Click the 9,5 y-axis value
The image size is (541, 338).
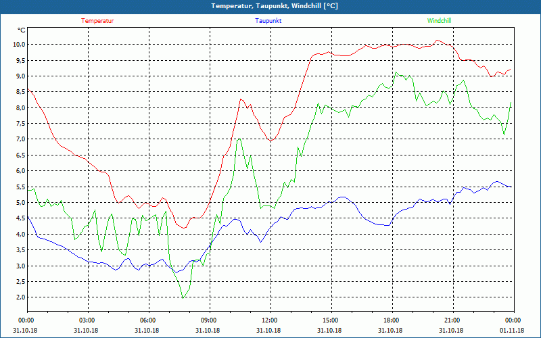coord(20,60)
